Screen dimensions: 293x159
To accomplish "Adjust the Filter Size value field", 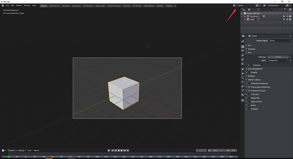I will [x=278, y=57].
